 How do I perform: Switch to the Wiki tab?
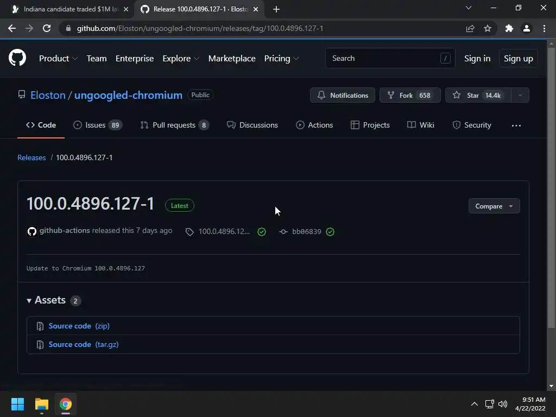(421, 125)
